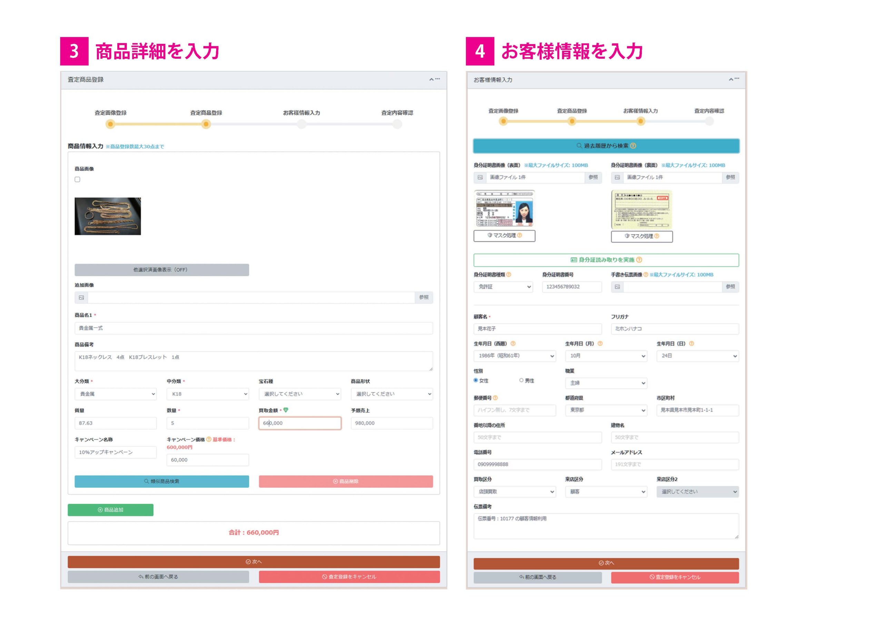Image resolution: width=883 pixels, height=625 pixels.
Task: Click help icon beside 過去履歴から検索
Action: 633,146
